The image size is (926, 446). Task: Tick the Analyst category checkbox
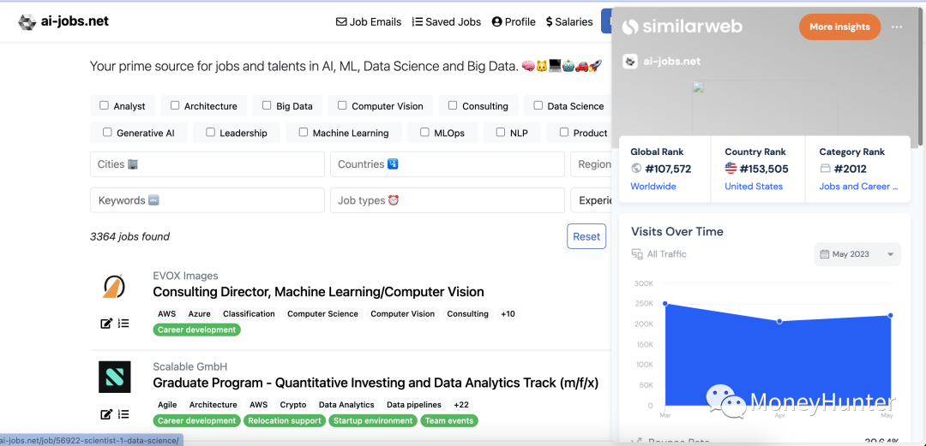(104, 105)
